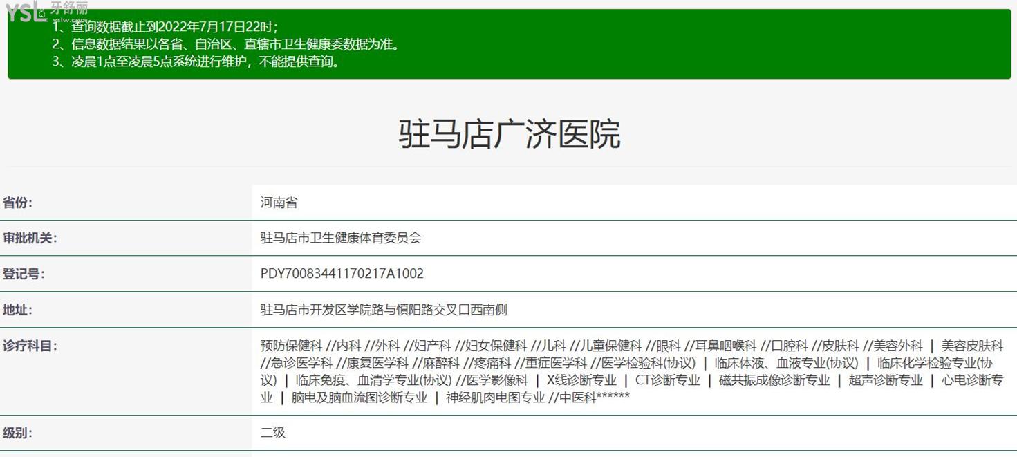Select the 省份 row label
1017x457 pixels.
[17, 203]
